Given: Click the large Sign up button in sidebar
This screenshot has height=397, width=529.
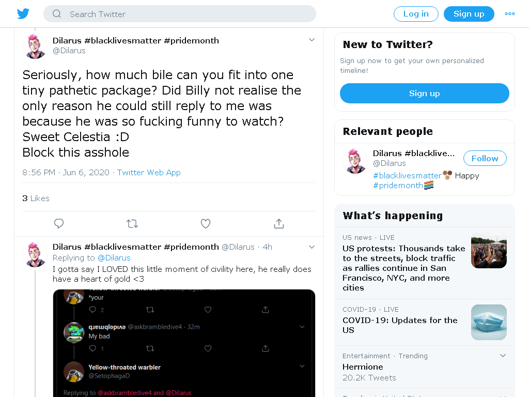Looking at the screenshot, I should click(425, 94).
